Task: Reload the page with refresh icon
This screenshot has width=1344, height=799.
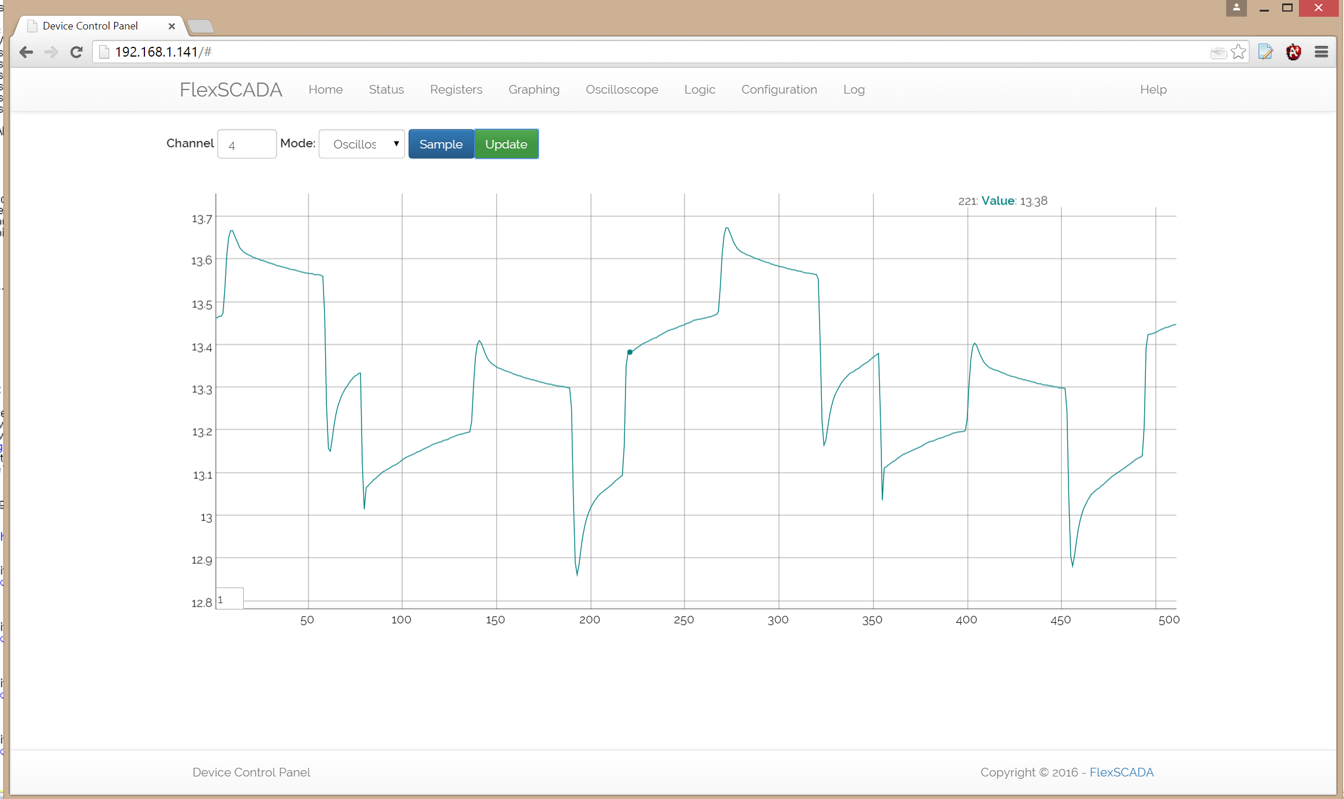Action: 76,52
